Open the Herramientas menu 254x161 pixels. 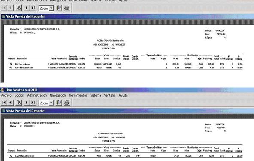78,95
